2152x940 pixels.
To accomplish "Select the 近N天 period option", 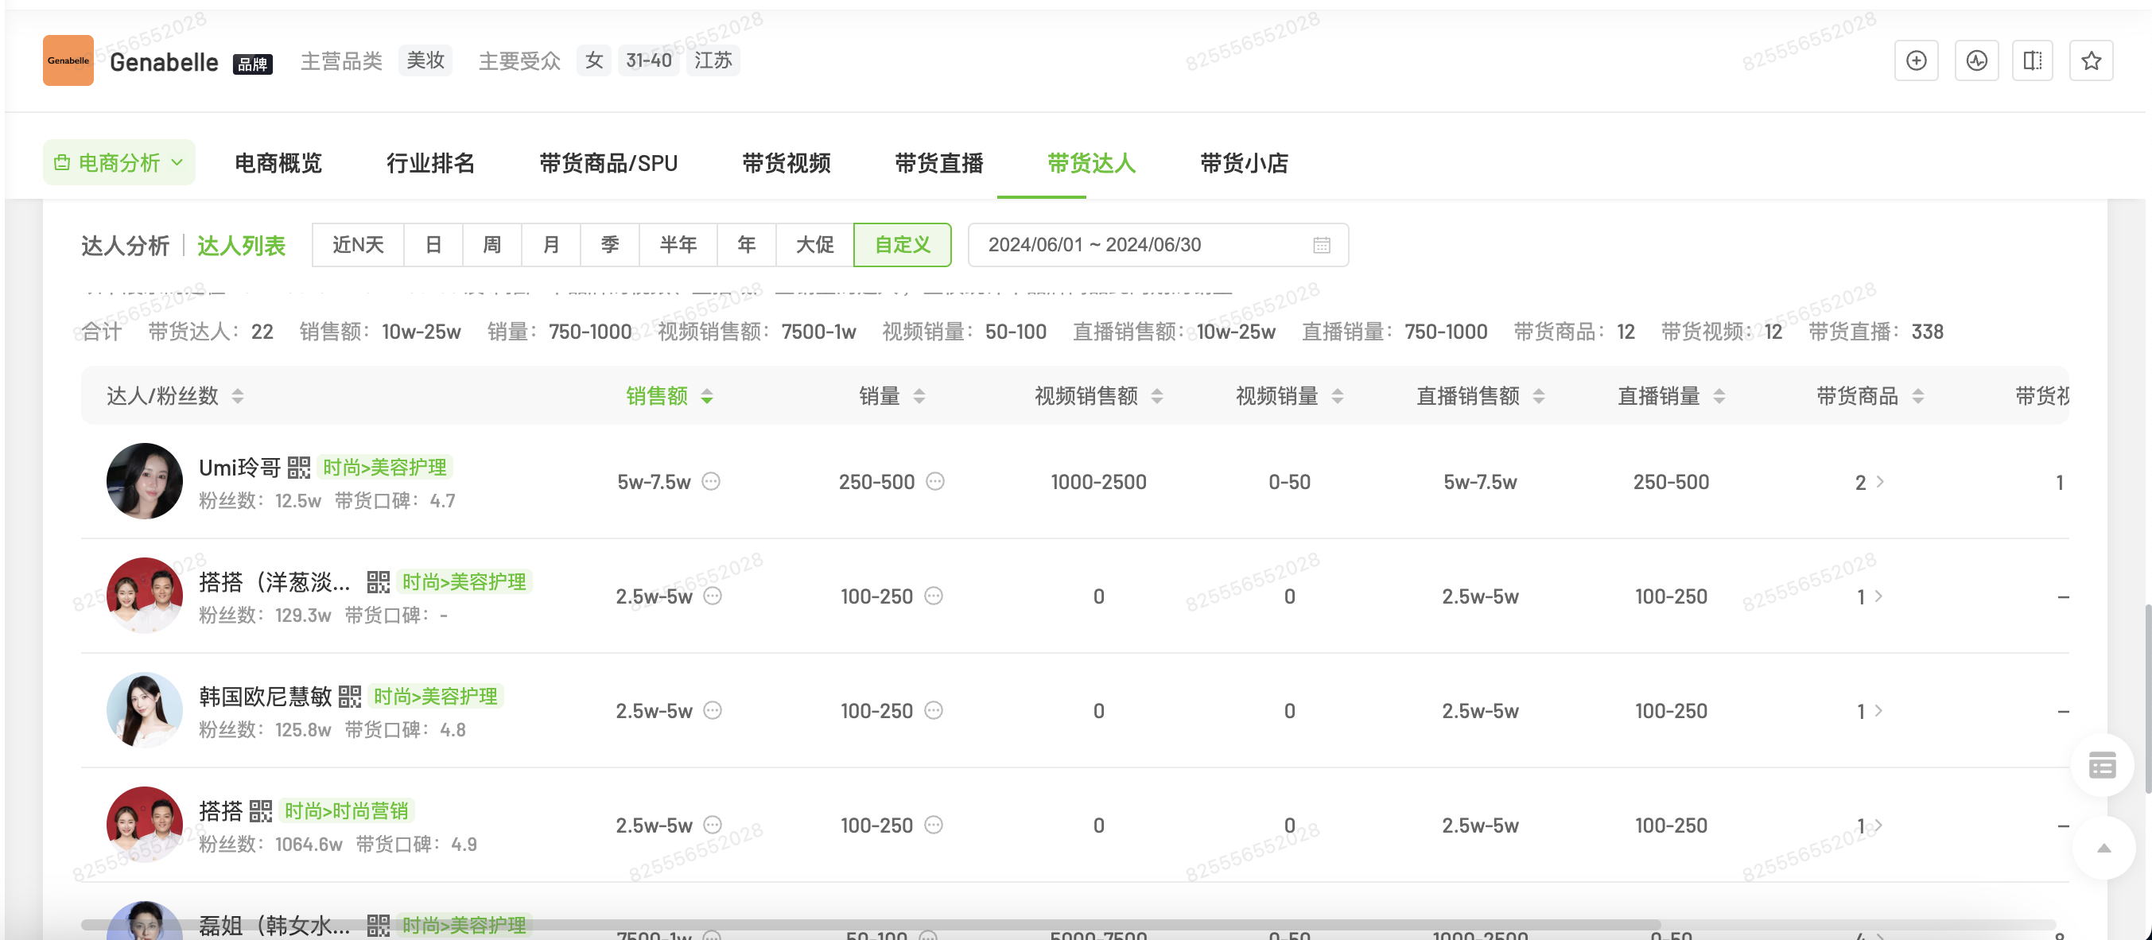I will tap(358, 245).
